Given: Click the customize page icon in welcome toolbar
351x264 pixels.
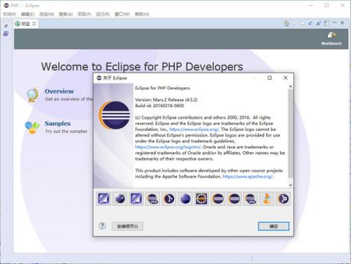Looking at the screenshot, I should pyautogui.click(x=326, y=23).
